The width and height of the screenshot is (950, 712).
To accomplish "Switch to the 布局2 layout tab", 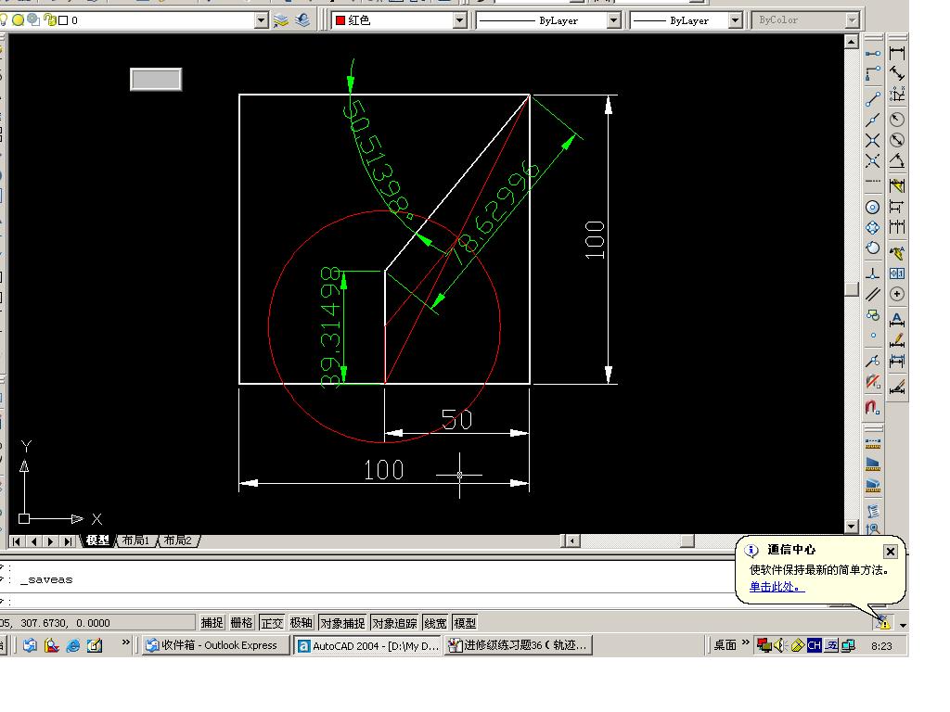I will pos(178,540).
